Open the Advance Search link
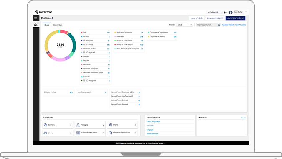 coord(228,25)
